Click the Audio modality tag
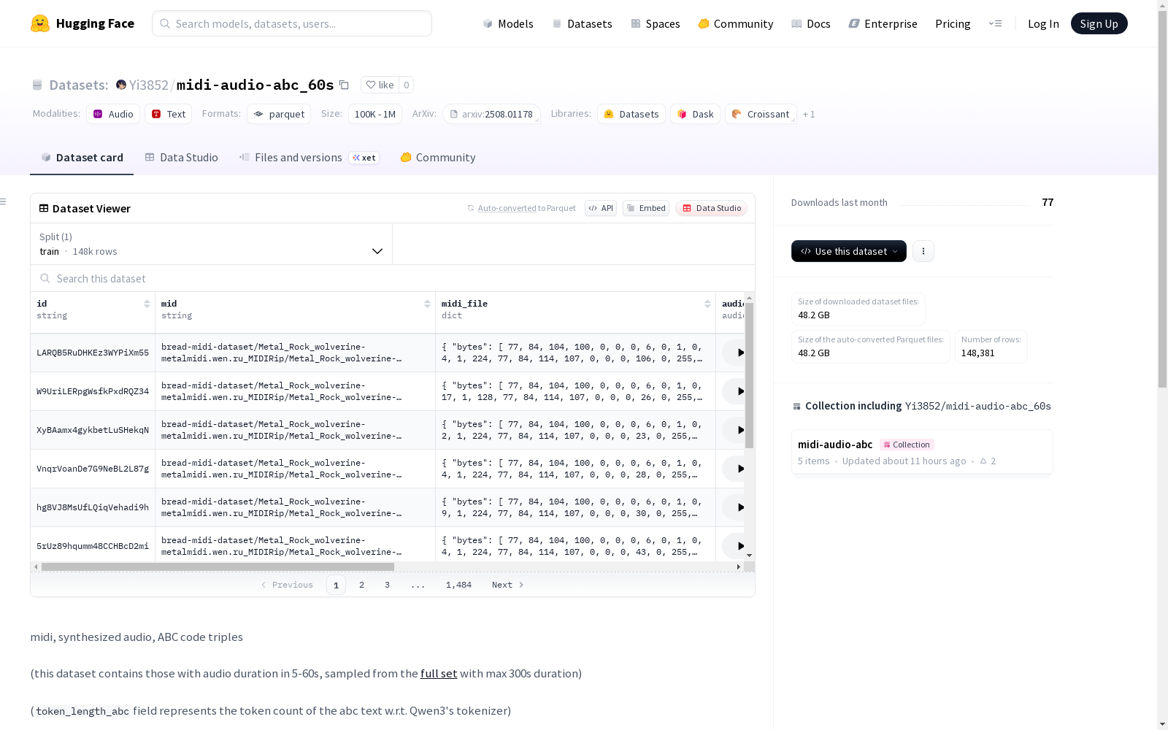 [x=113, y=114]
